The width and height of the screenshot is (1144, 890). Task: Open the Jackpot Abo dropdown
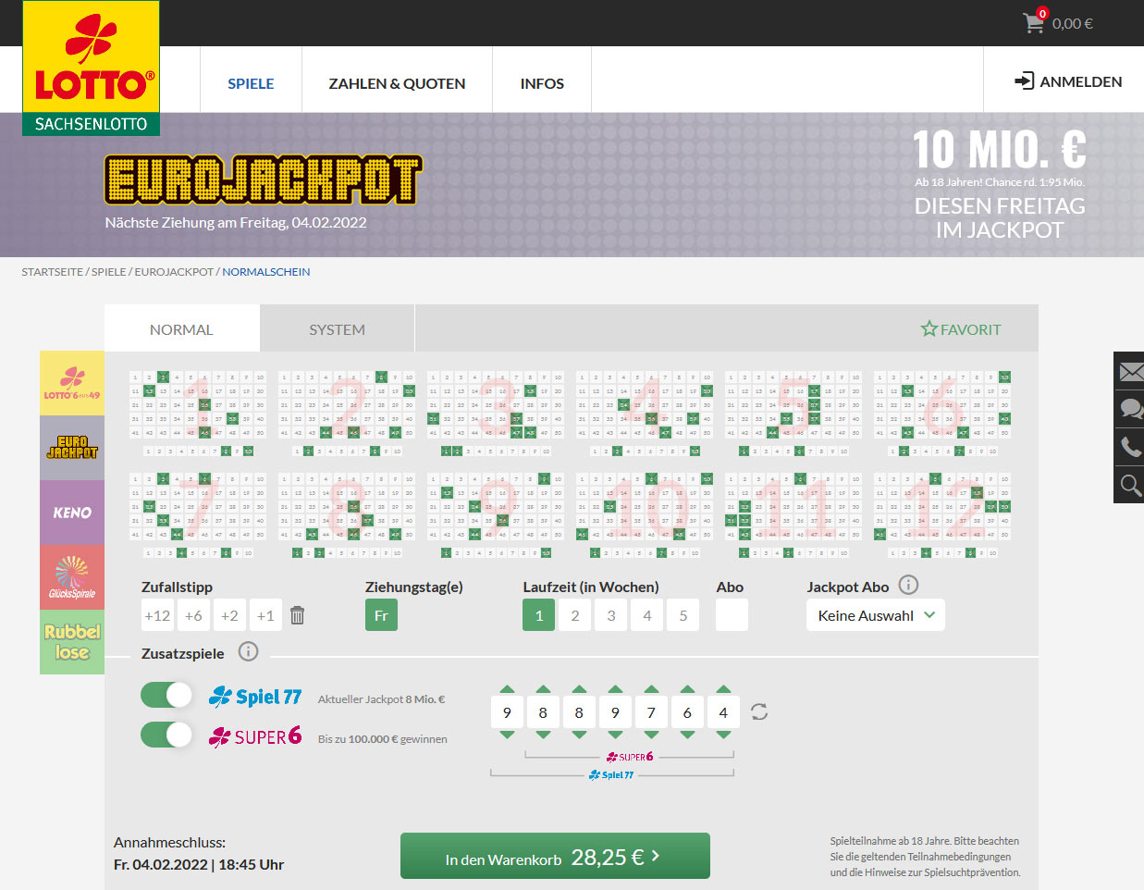pyautogui.click(x=876, y=615)
